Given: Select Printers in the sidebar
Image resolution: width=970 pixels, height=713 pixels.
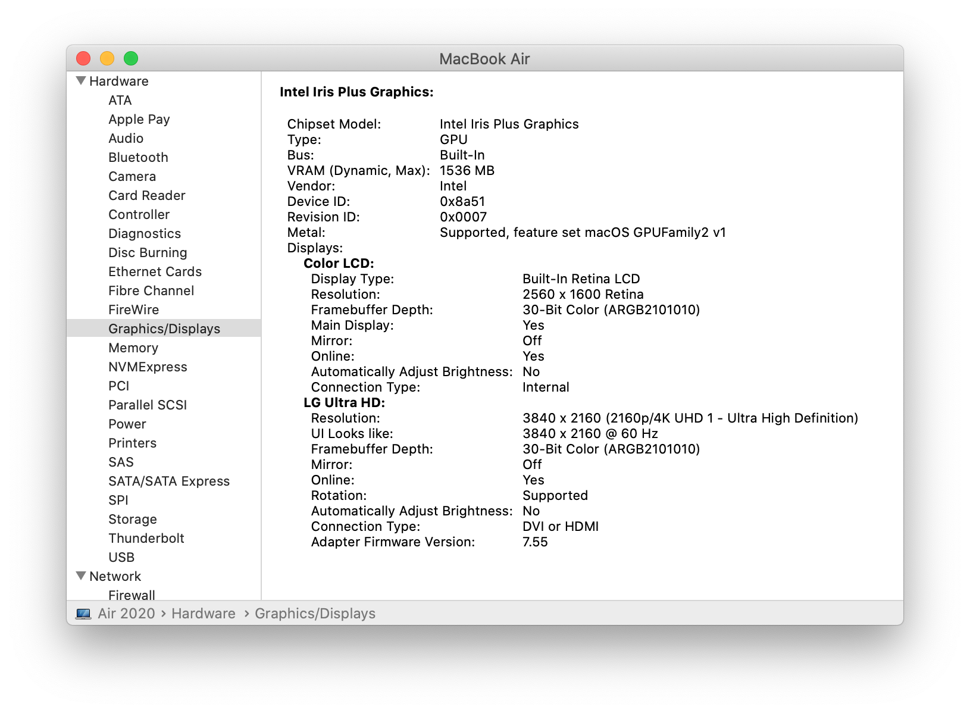Looking at the screenshot, I should (x=132, y=443).
